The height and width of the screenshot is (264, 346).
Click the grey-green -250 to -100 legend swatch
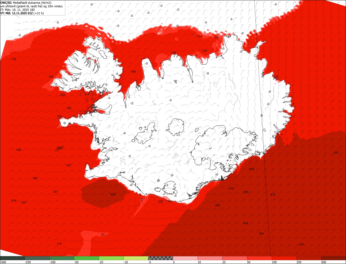[x=37, y=258]
